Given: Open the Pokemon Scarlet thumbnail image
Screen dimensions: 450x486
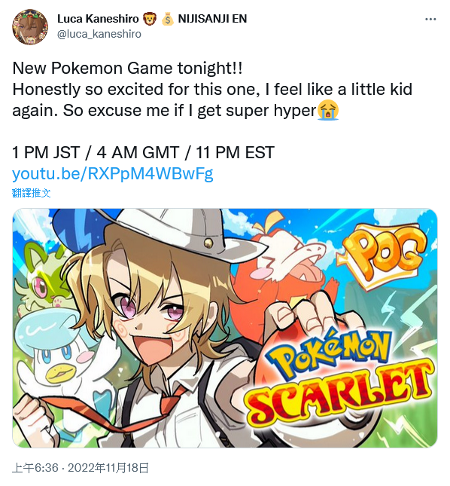Looking at the screenshot, I should point(225,328).
